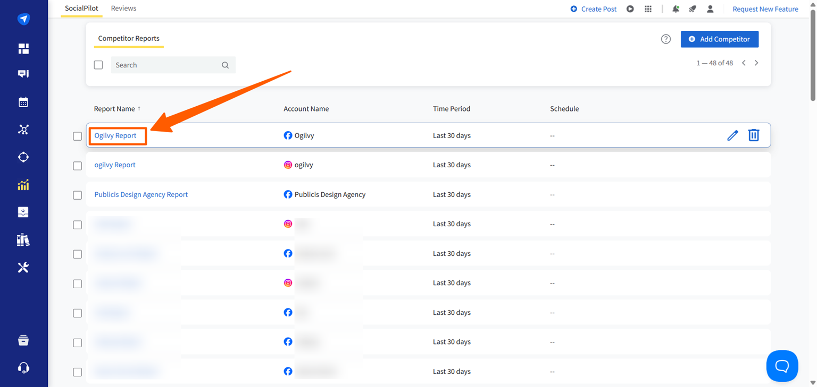
Task: Edit the Ogilvy Report with pencil icon
Action: [733, 135]
